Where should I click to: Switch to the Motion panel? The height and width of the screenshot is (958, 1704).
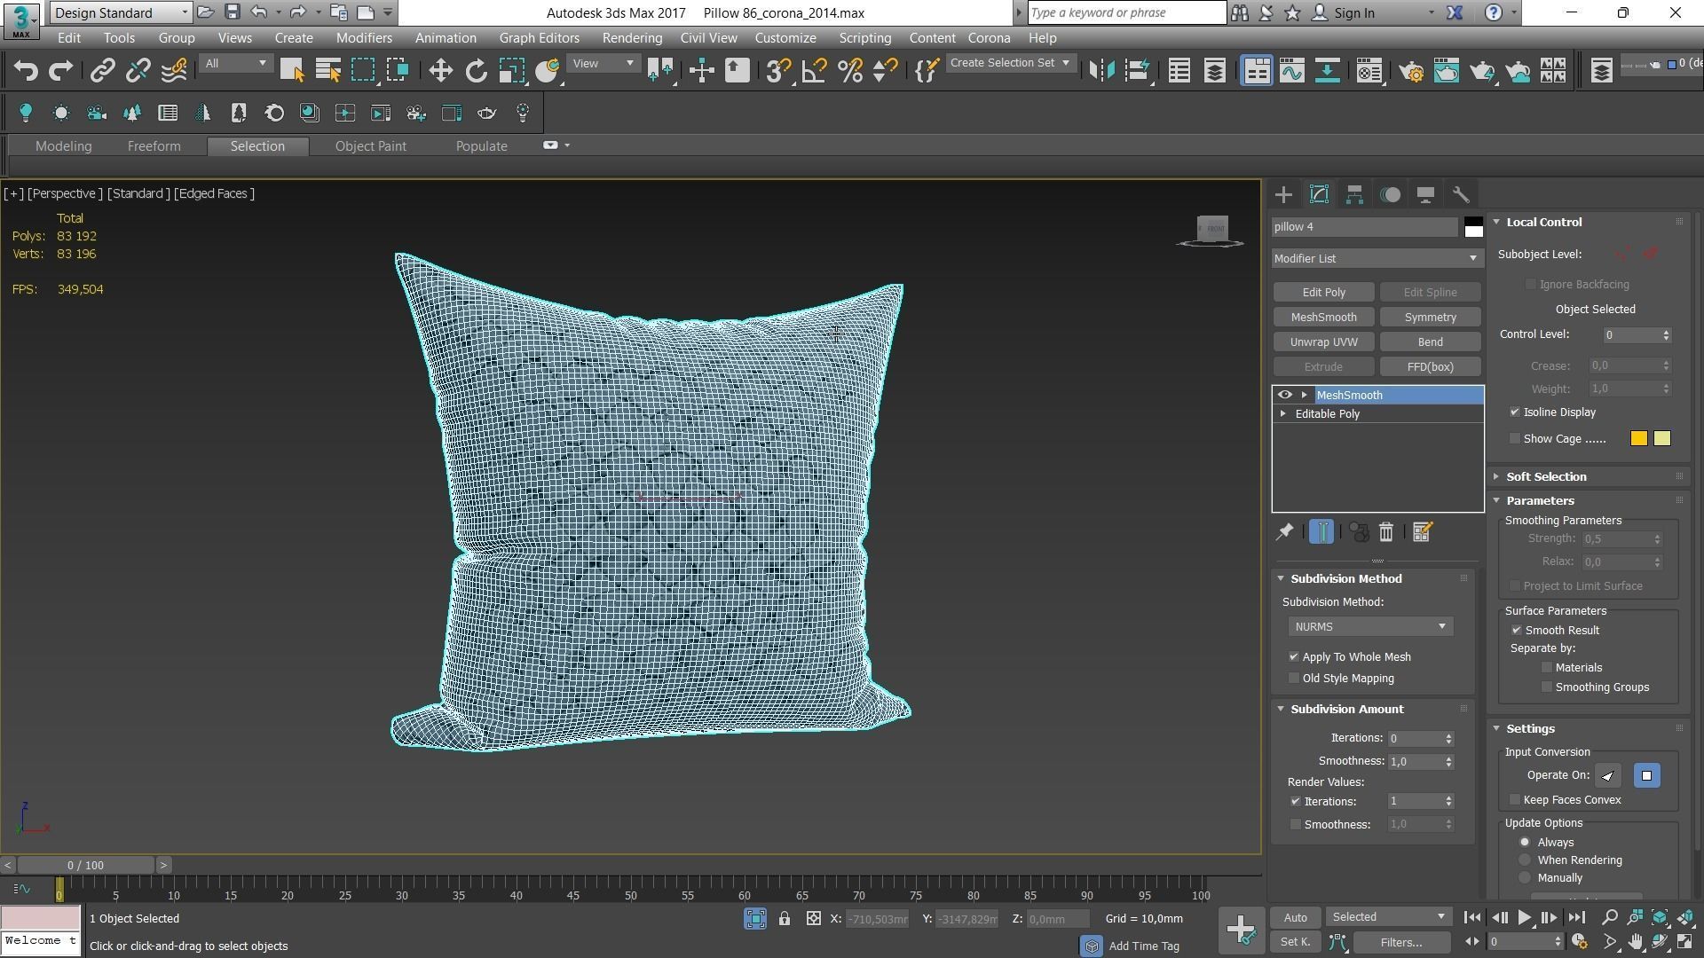pyautogui.click(x=1390, y=195)
